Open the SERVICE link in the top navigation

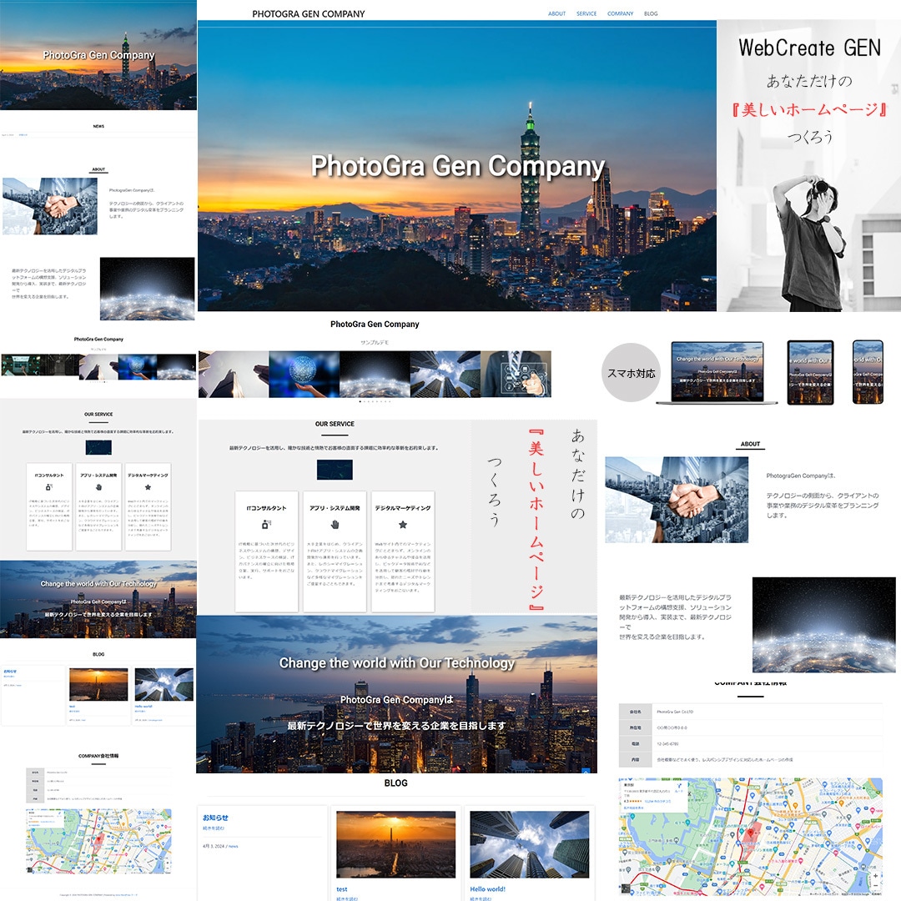tap(586, 13)
